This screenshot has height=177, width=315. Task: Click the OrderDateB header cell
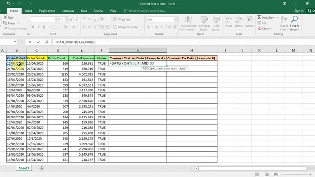coord(36,58)
